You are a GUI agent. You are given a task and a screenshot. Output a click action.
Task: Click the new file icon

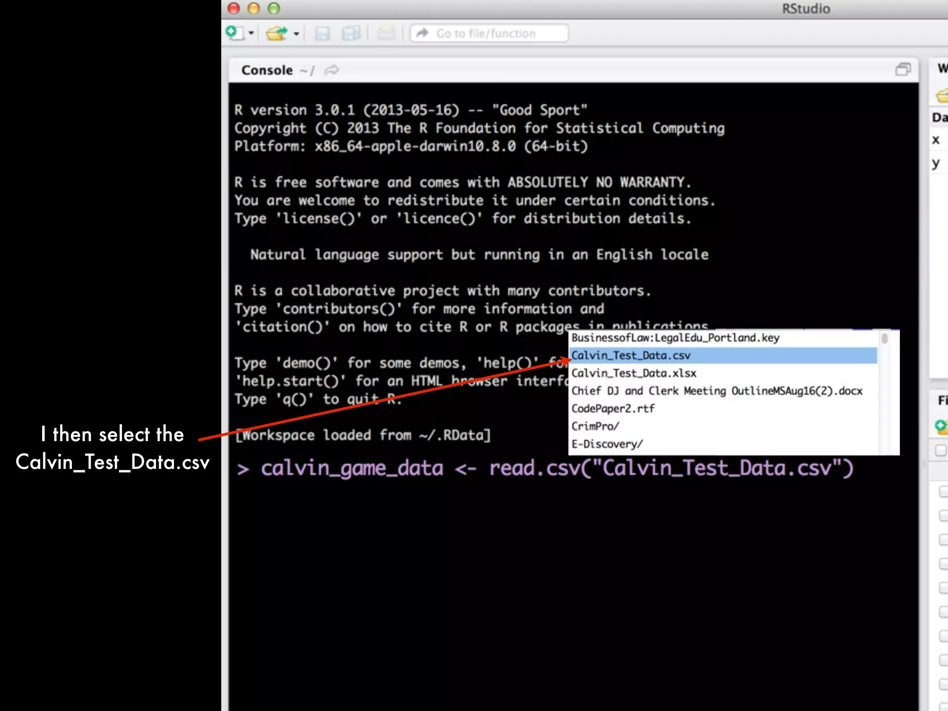[234, 33]
